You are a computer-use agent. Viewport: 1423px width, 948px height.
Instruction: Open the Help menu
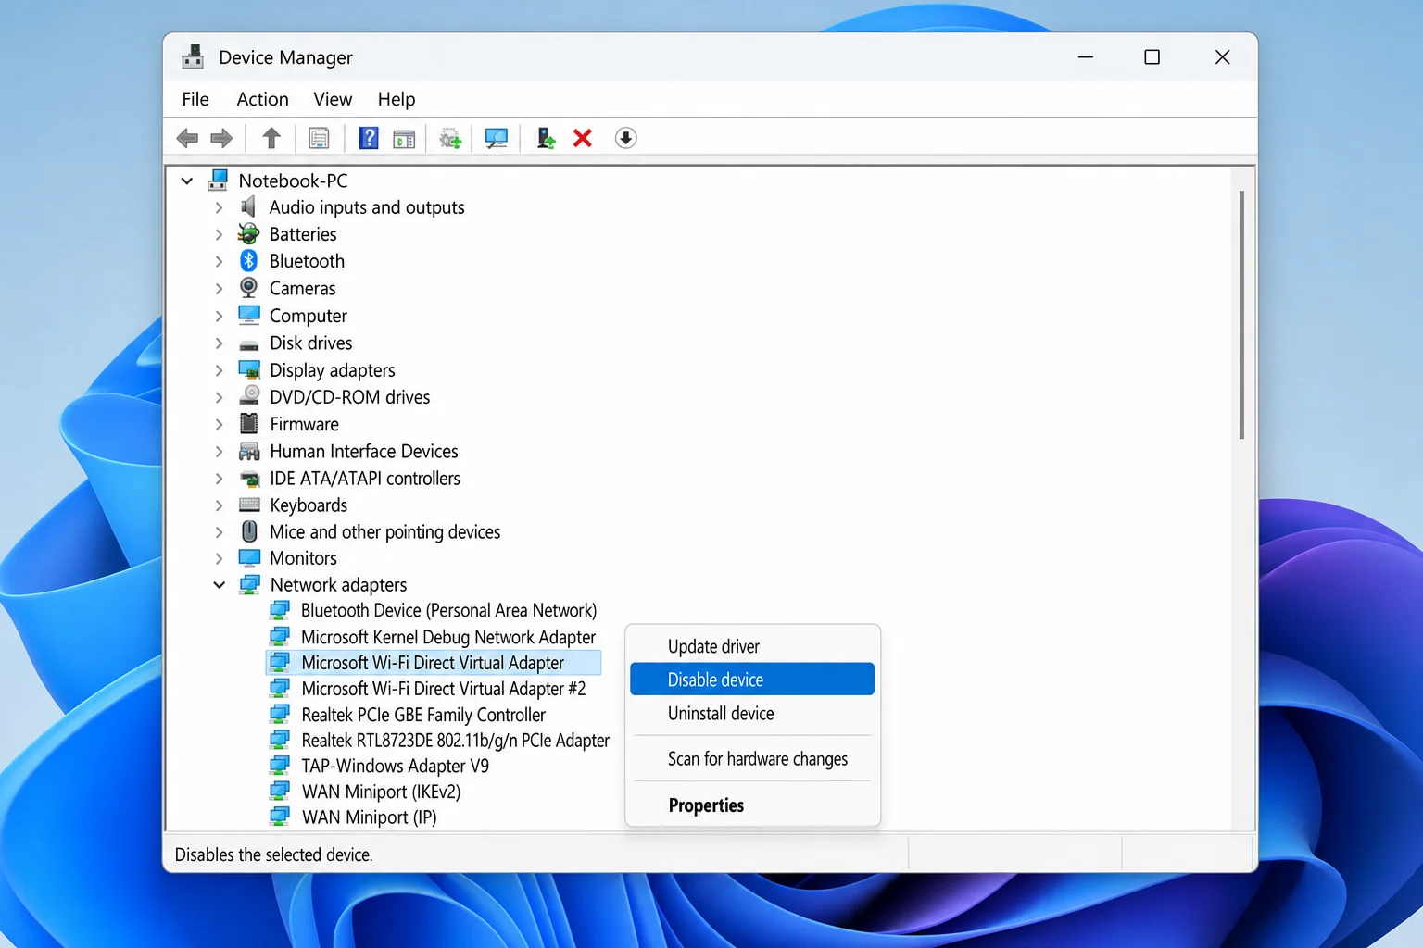point(397,99)
